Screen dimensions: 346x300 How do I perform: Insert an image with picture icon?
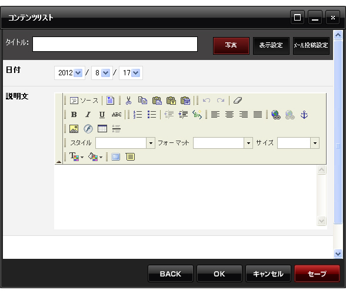(x=74, y=129)
